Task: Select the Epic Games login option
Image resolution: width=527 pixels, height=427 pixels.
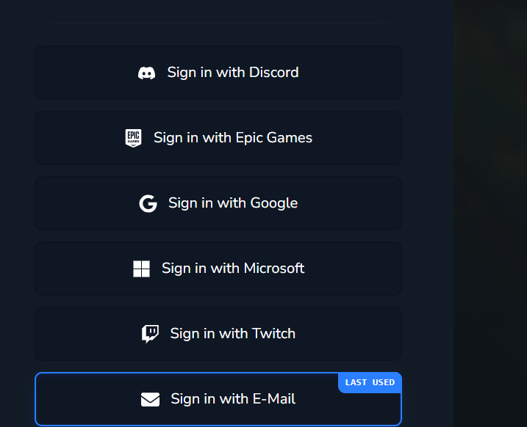Action: (x=218, y=138)
